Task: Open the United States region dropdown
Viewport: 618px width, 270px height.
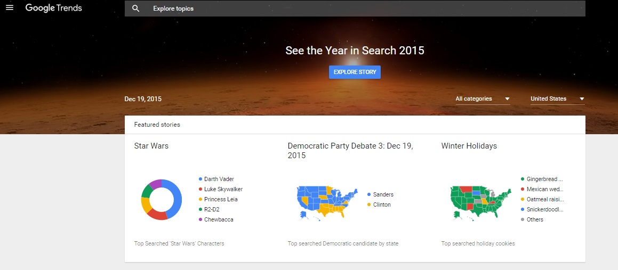Action: click(x=557, y=99)
